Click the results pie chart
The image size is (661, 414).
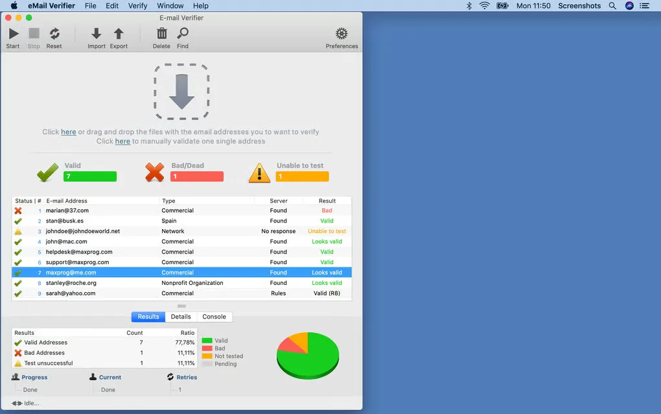[308, 356]
